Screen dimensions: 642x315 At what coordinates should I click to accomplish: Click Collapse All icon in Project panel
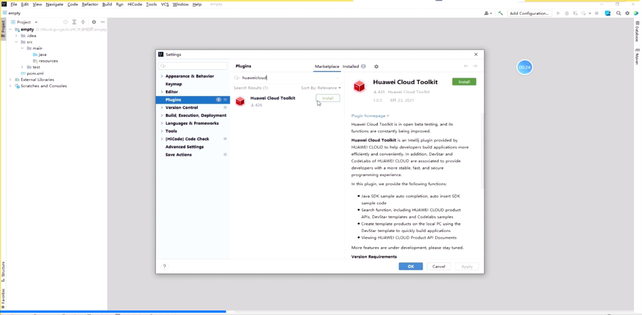point(83,22)
